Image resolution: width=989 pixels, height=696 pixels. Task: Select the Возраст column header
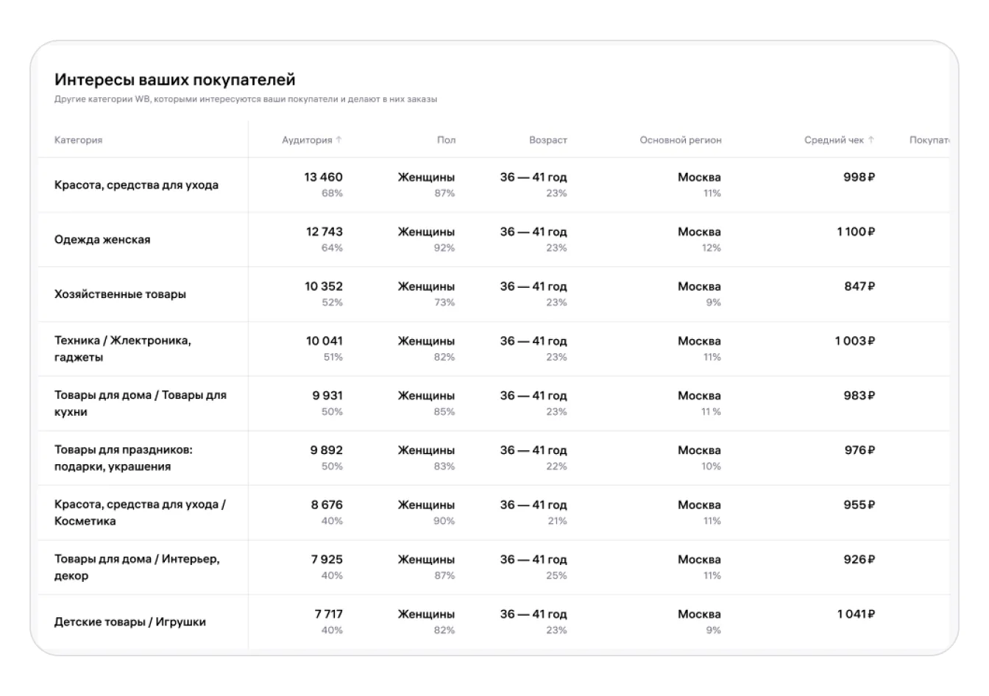click(547, 140)
